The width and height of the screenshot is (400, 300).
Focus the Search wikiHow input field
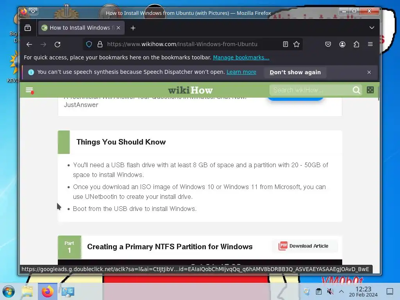[312, 90]
